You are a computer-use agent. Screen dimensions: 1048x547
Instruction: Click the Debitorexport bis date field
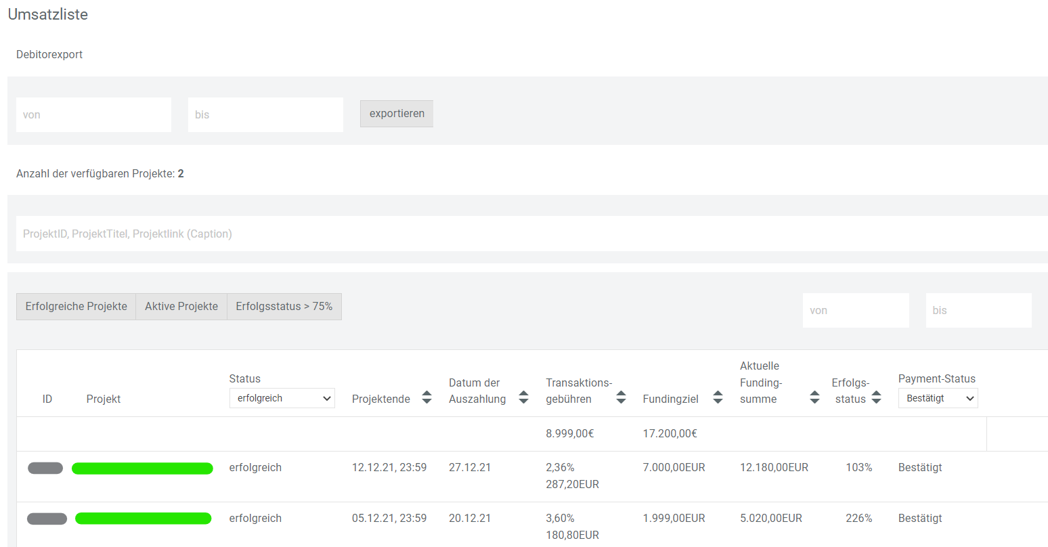(x=265, y=115)
